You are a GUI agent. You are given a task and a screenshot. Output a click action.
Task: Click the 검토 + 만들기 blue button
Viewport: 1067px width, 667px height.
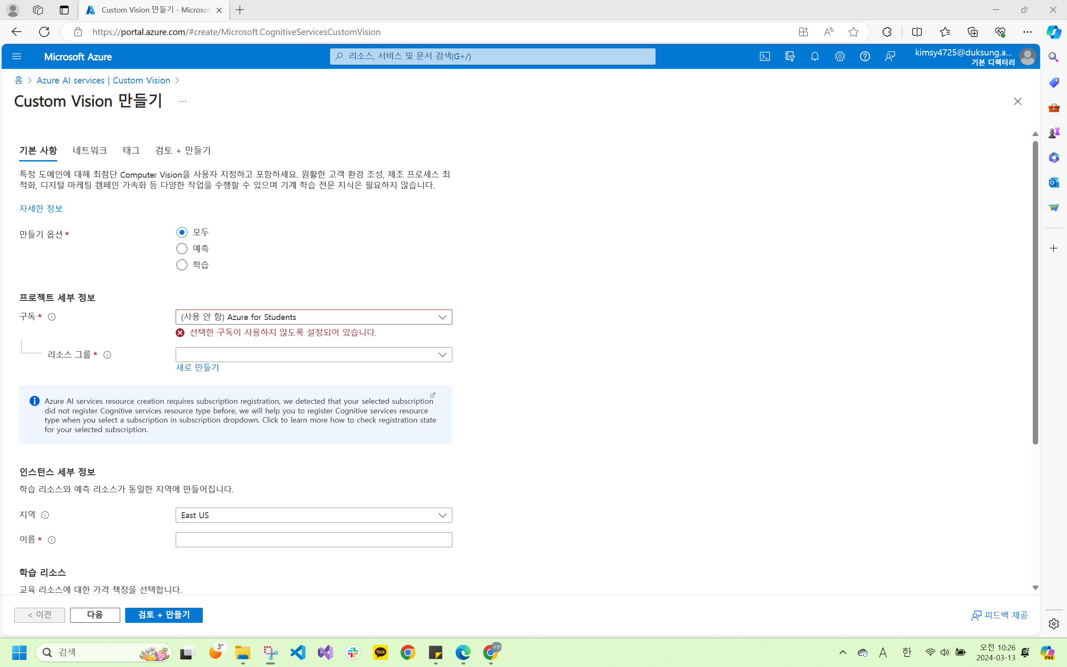click(x=164, y=615)
